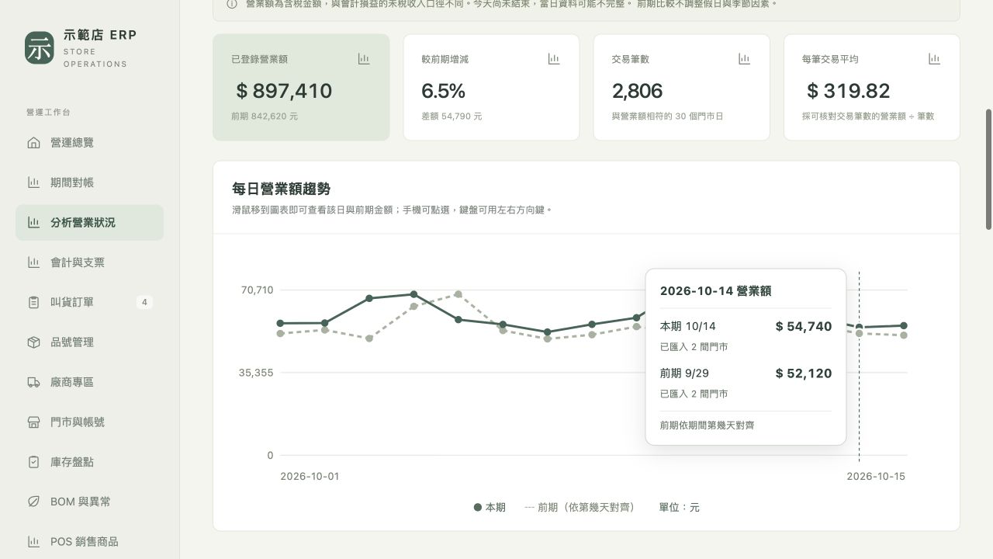The width and height of the screenshot is (993, 559).
Task: Click the page vertical scrollbar thumb
Action: (x=988, y=169)
